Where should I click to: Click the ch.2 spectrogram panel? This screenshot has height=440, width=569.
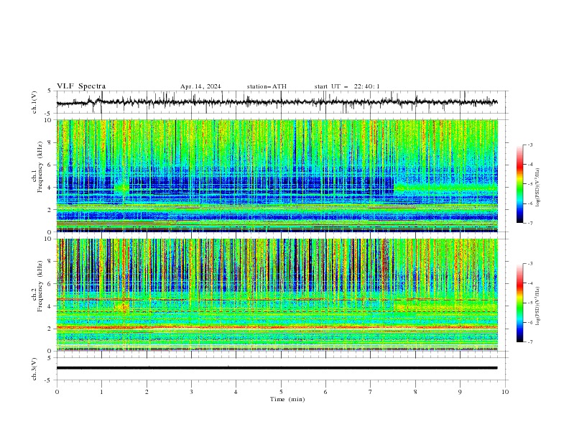[277, 295]
